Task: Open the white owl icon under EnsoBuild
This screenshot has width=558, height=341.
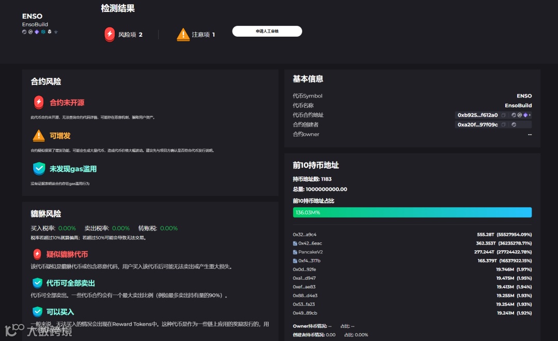Action: [50, 31]
